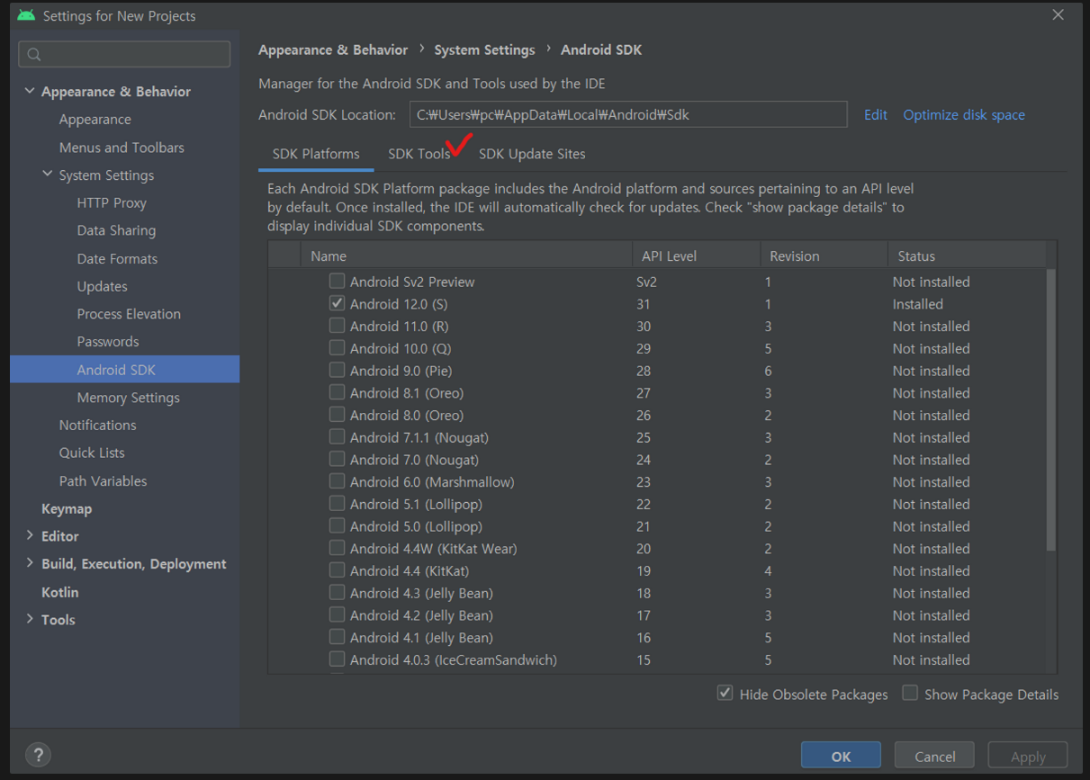1090x780 pixels.
Task: Enable Show Package Details checkbox
Action: [910, 693]
